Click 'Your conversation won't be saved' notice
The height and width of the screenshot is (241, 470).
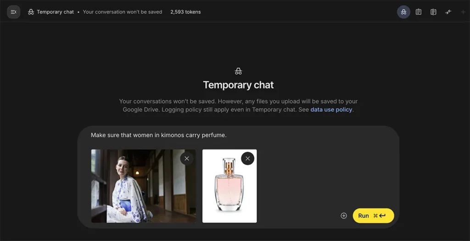[122, 12]
